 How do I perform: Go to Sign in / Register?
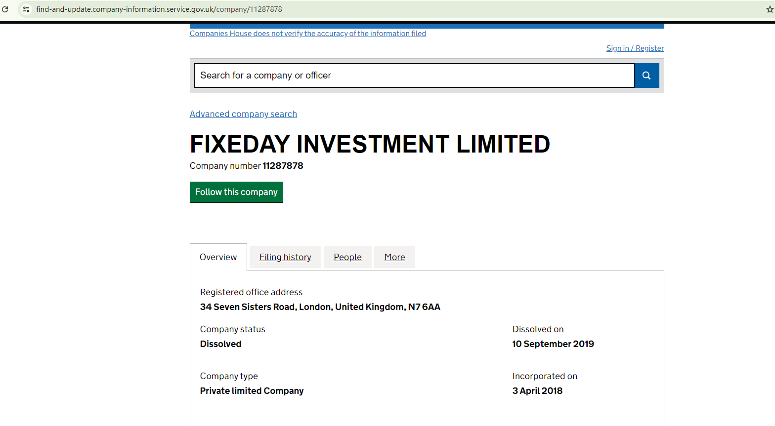pos(635,48)
